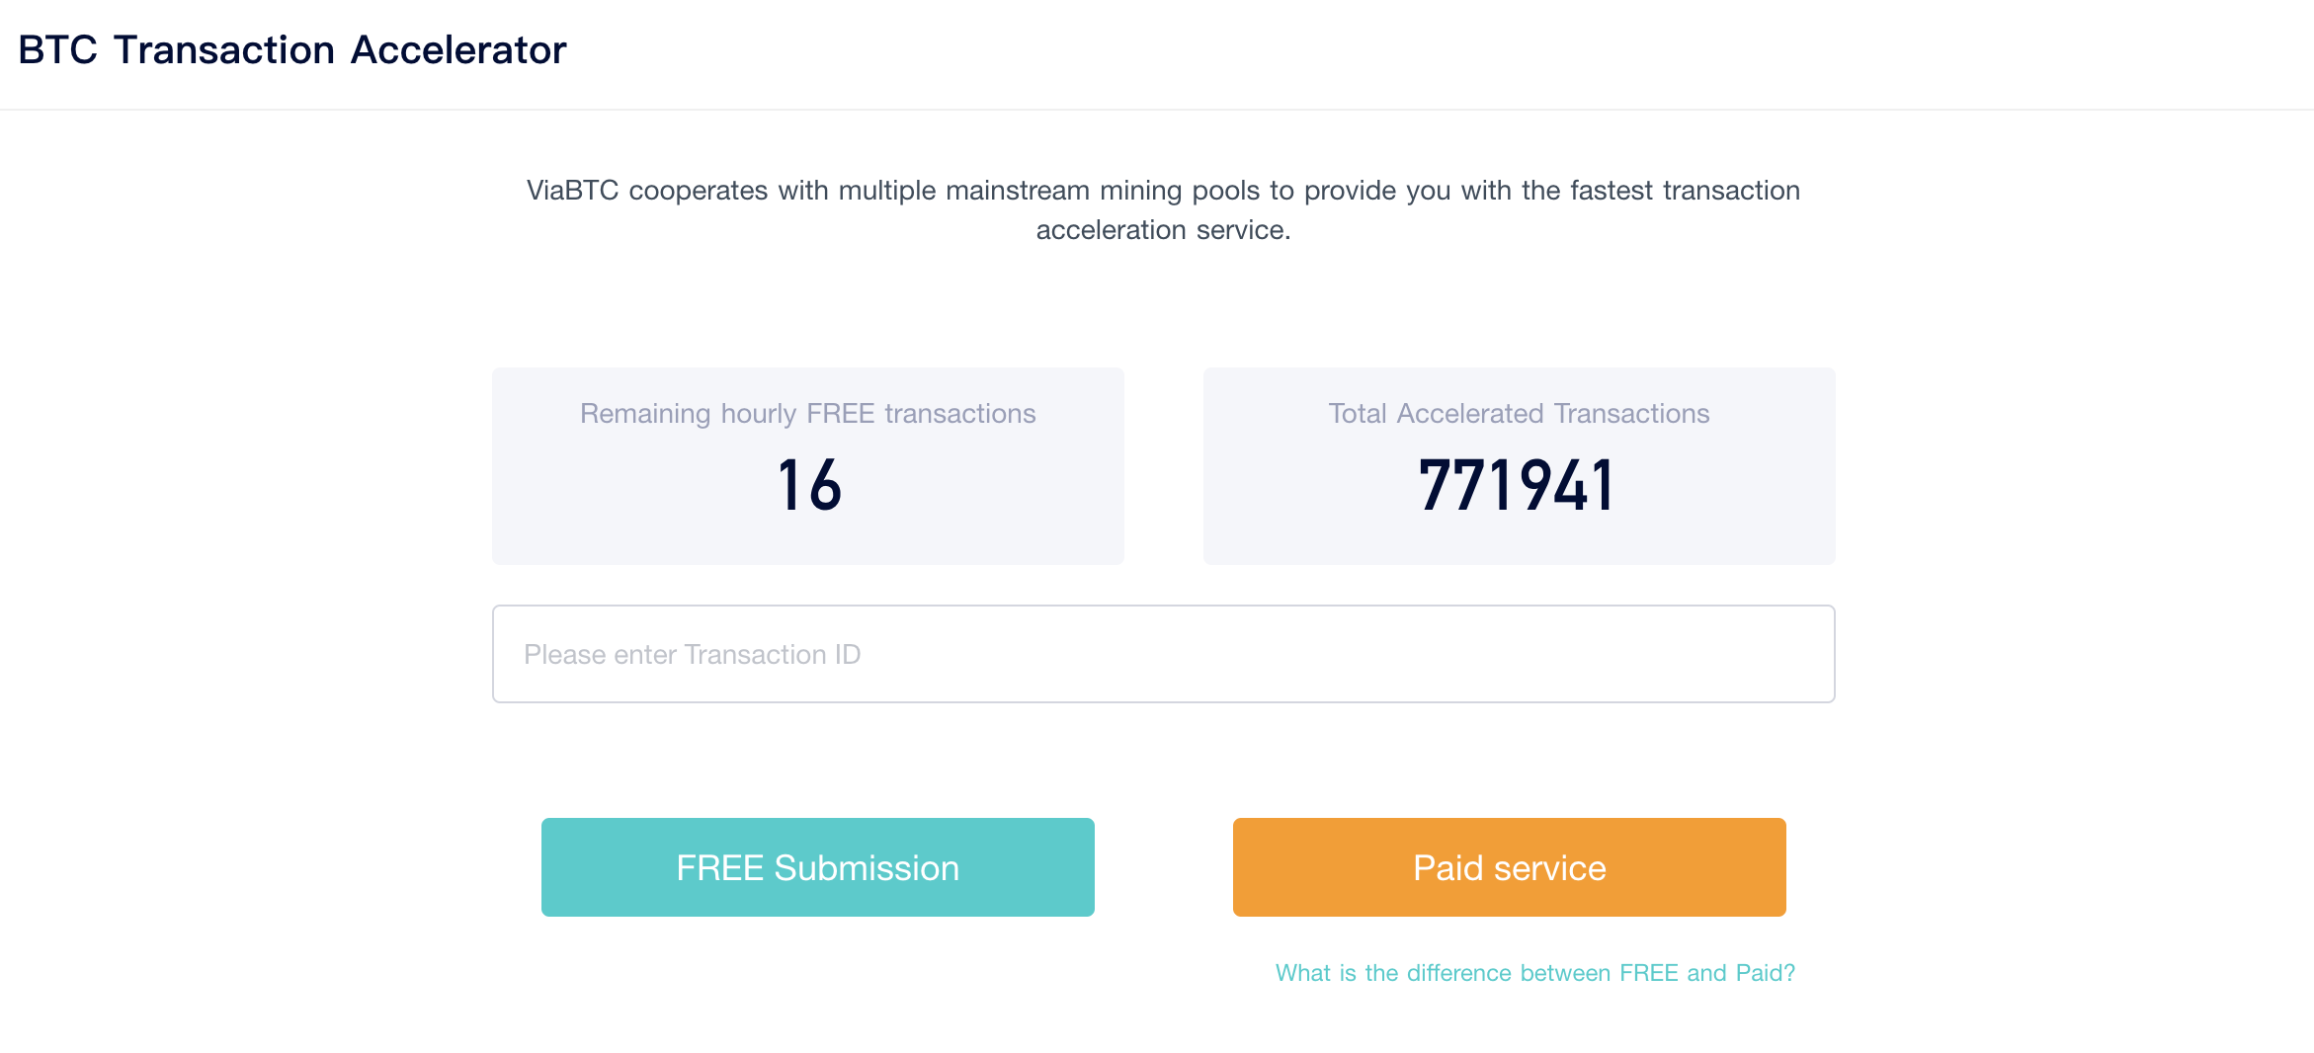Click the Remaining hourly FREE transactions label
This screenshot has width=2314, height=1053.
(807, 413)
